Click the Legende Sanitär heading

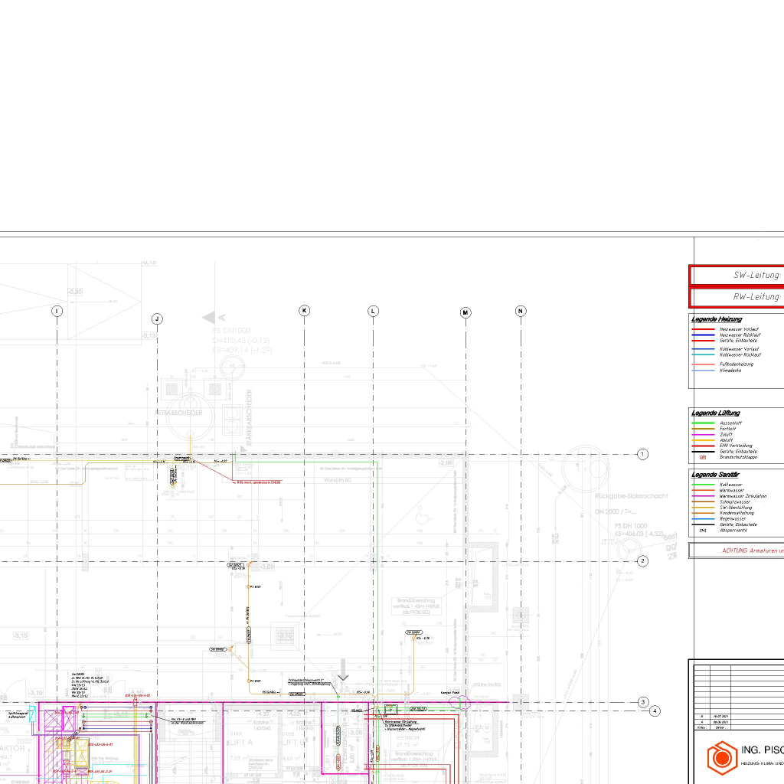pyautogui.click(x=715, y=475)
